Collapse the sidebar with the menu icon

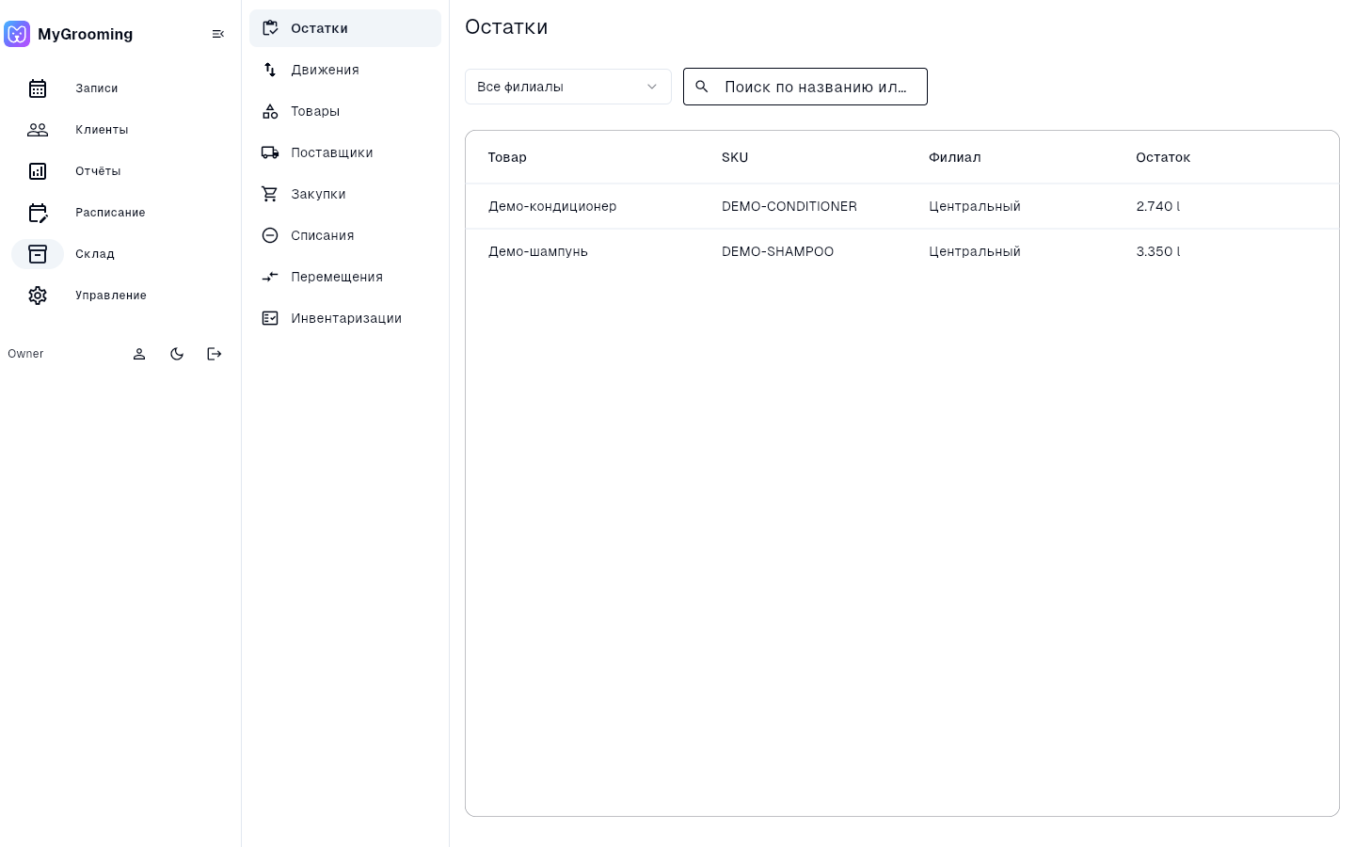point(218,34)
